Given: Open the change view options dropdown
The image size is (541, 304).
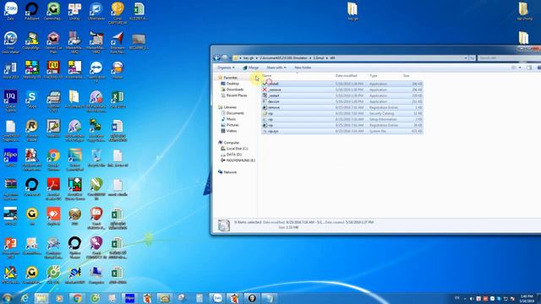Looking at the screenshot, I should point(520,68).
